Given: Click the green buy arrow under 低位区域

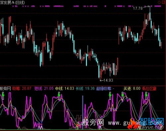Looking at the screenshot, I should (x=146, y=95).
